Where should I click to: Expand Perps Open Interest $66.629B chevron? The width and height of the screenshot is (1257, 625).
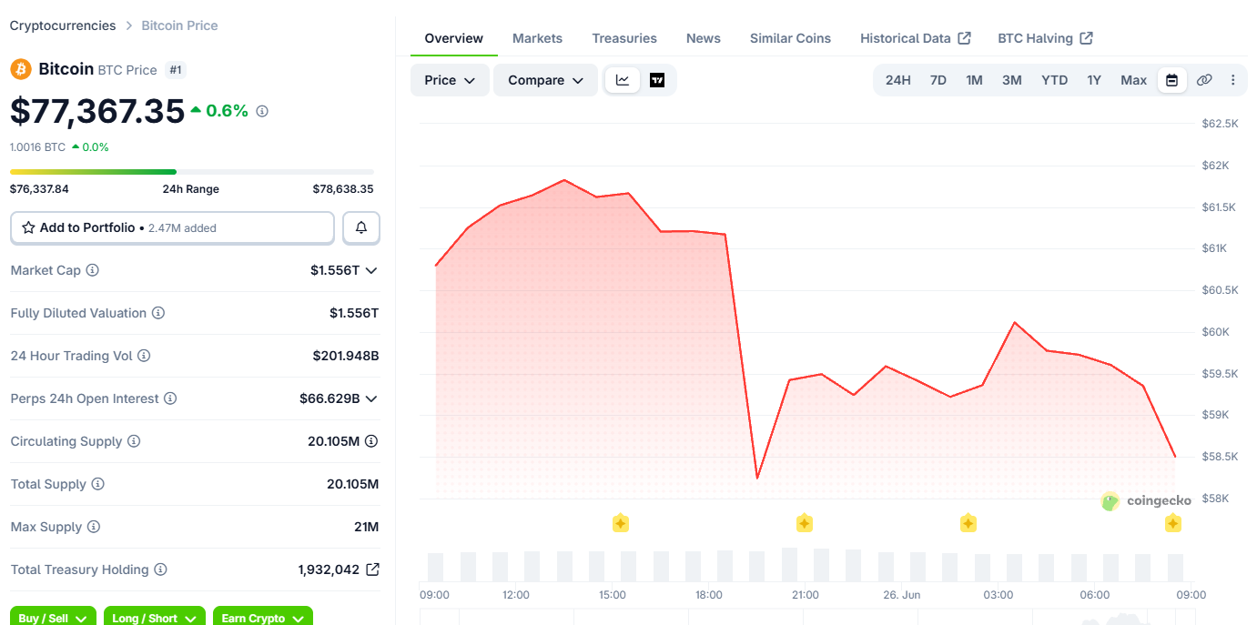[371, 398]
